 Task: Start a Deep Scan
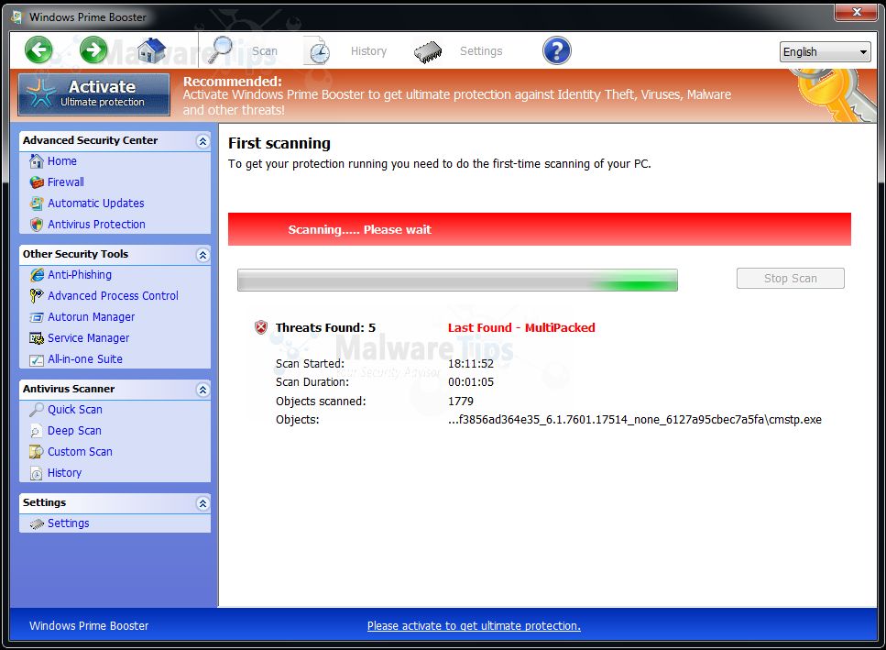click(x=75, y=430)
